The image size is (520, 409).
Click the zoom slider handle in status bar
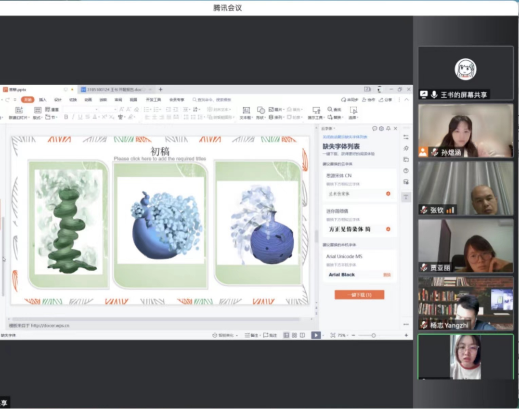point(373,335)
